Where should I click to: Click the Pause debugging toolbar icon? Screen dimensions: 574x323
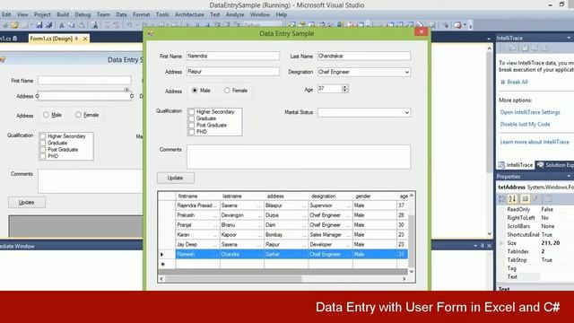(197, 25)
